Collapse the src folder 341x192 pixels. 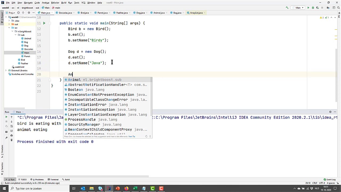(x=9, y=28)
